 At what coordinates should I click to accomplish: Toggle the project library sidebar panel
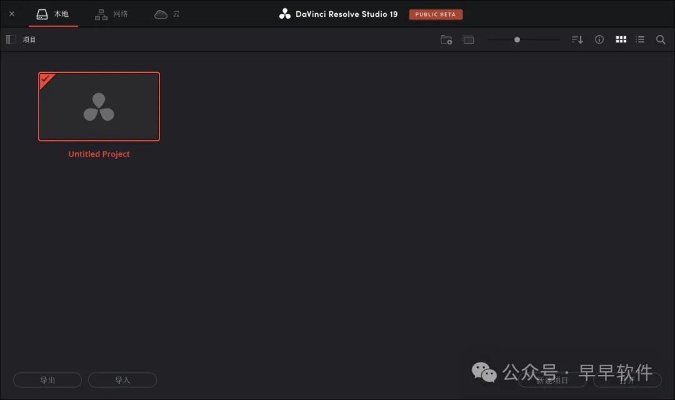click(x=11, y=39)
